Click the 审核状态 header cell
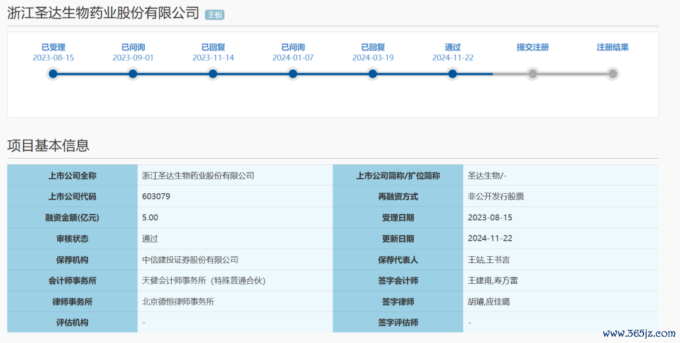This screenshot has width=680, height=343. pos(72,239)
